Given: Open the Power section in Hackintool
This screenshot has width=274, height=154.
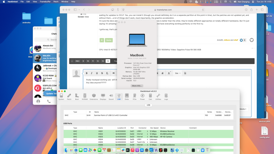Looking at the screenshot, I should [142, 97].
